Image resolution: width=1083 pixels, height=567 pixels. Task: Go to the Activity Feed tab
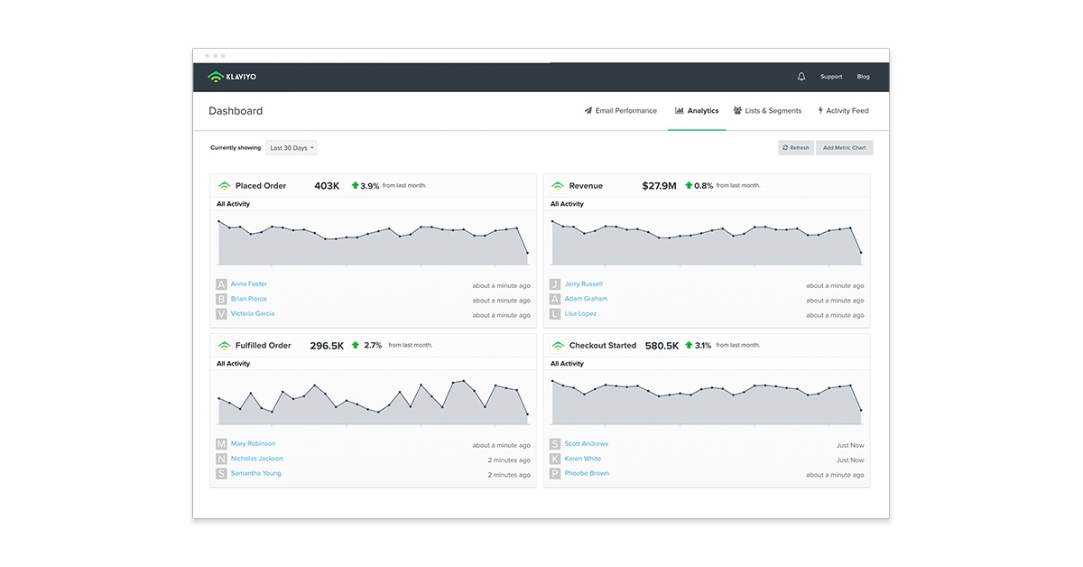coord(843,111)
